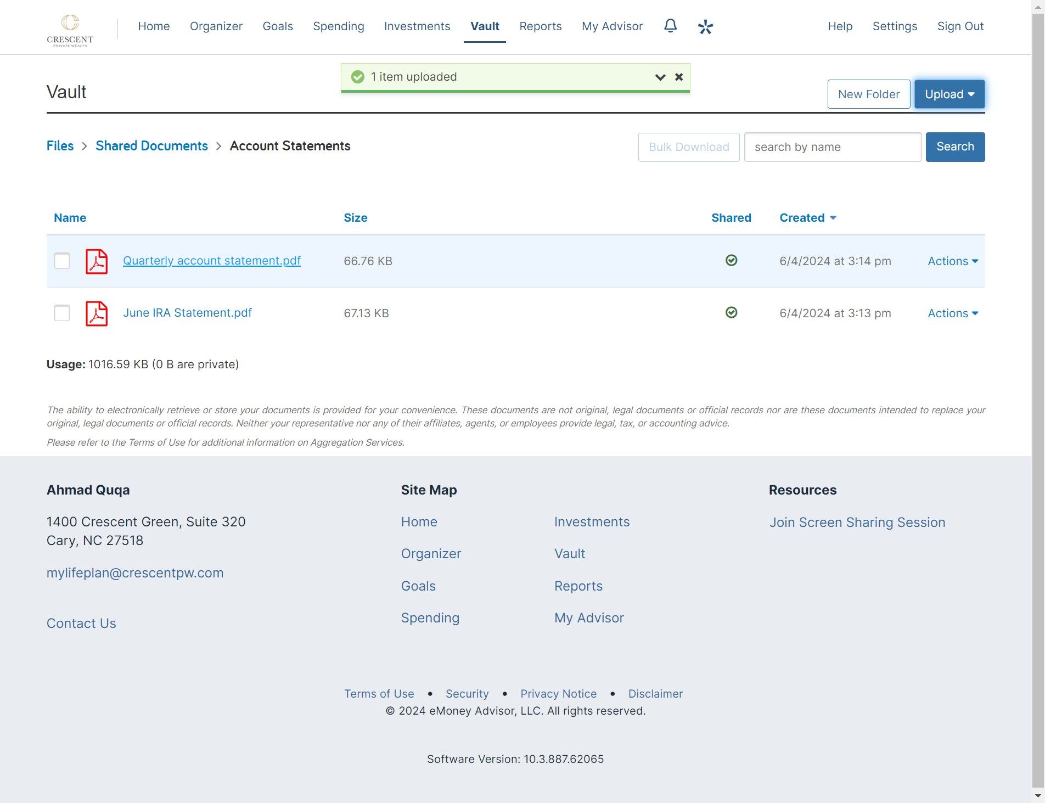
Task: Click the scrollbar down arrow
Action: pos(1038,796)
